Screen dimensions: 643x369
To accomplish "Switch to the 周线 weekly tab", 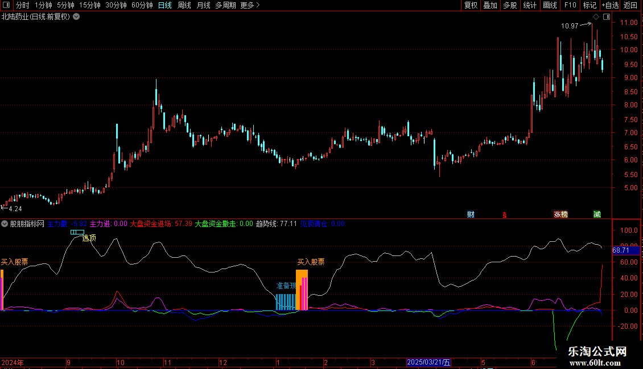I will pyautogui.click(x=184, y=5).
